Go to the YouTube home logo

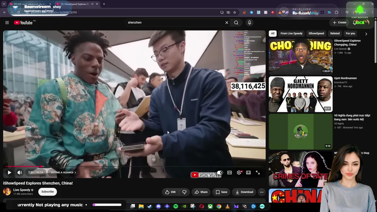[x=23, y=23]
